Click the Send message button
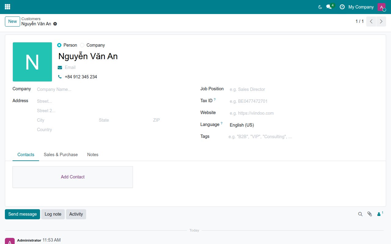The image size is (391, 244). point(22,214)
